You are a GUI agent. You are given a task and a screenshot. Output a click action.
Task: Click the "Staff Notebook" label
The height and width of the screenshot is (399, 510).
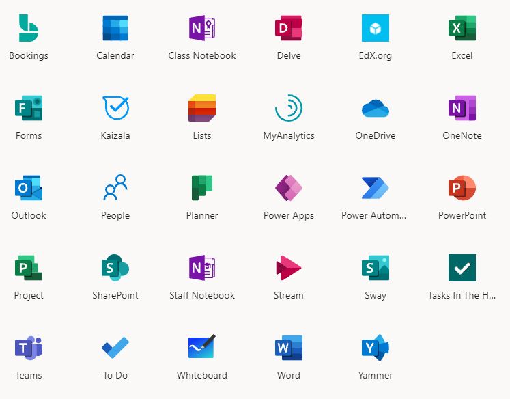pyautogui.click(x=202, y=296)
